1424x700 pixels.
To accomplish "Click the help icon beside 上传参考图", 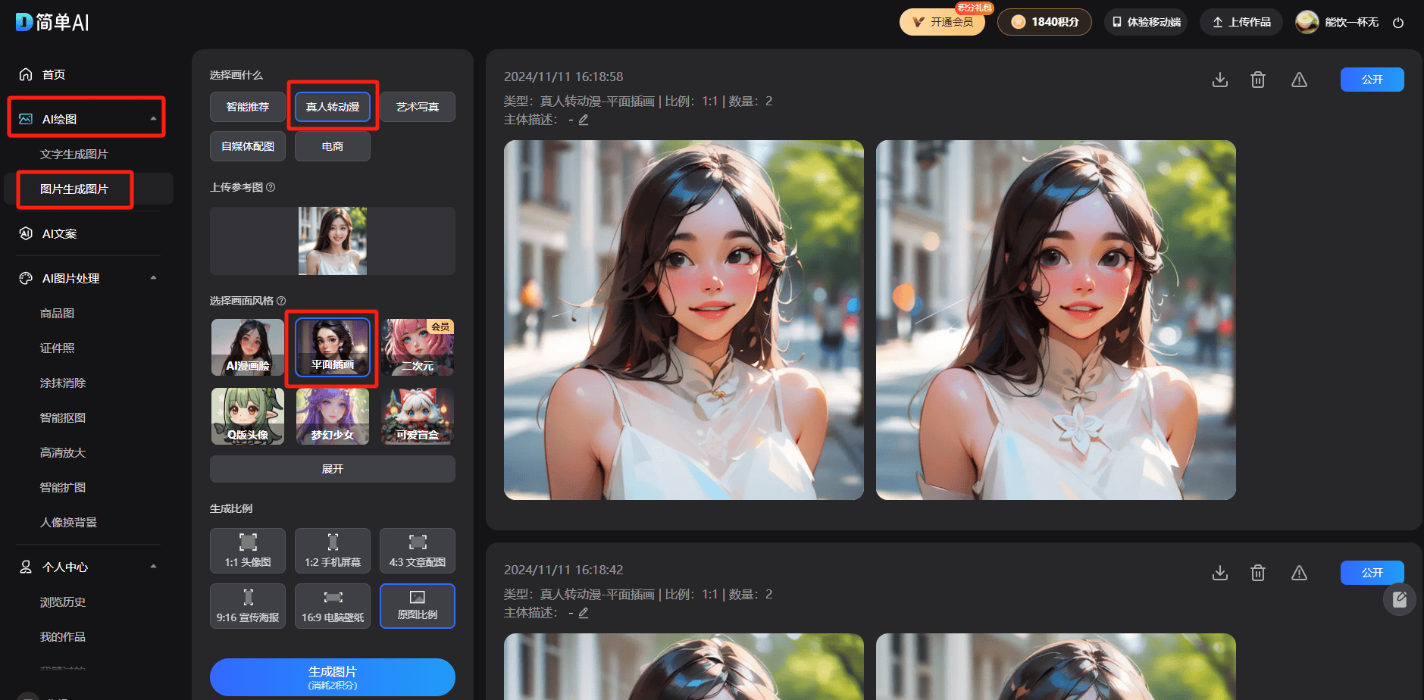I will click(271, 187).
